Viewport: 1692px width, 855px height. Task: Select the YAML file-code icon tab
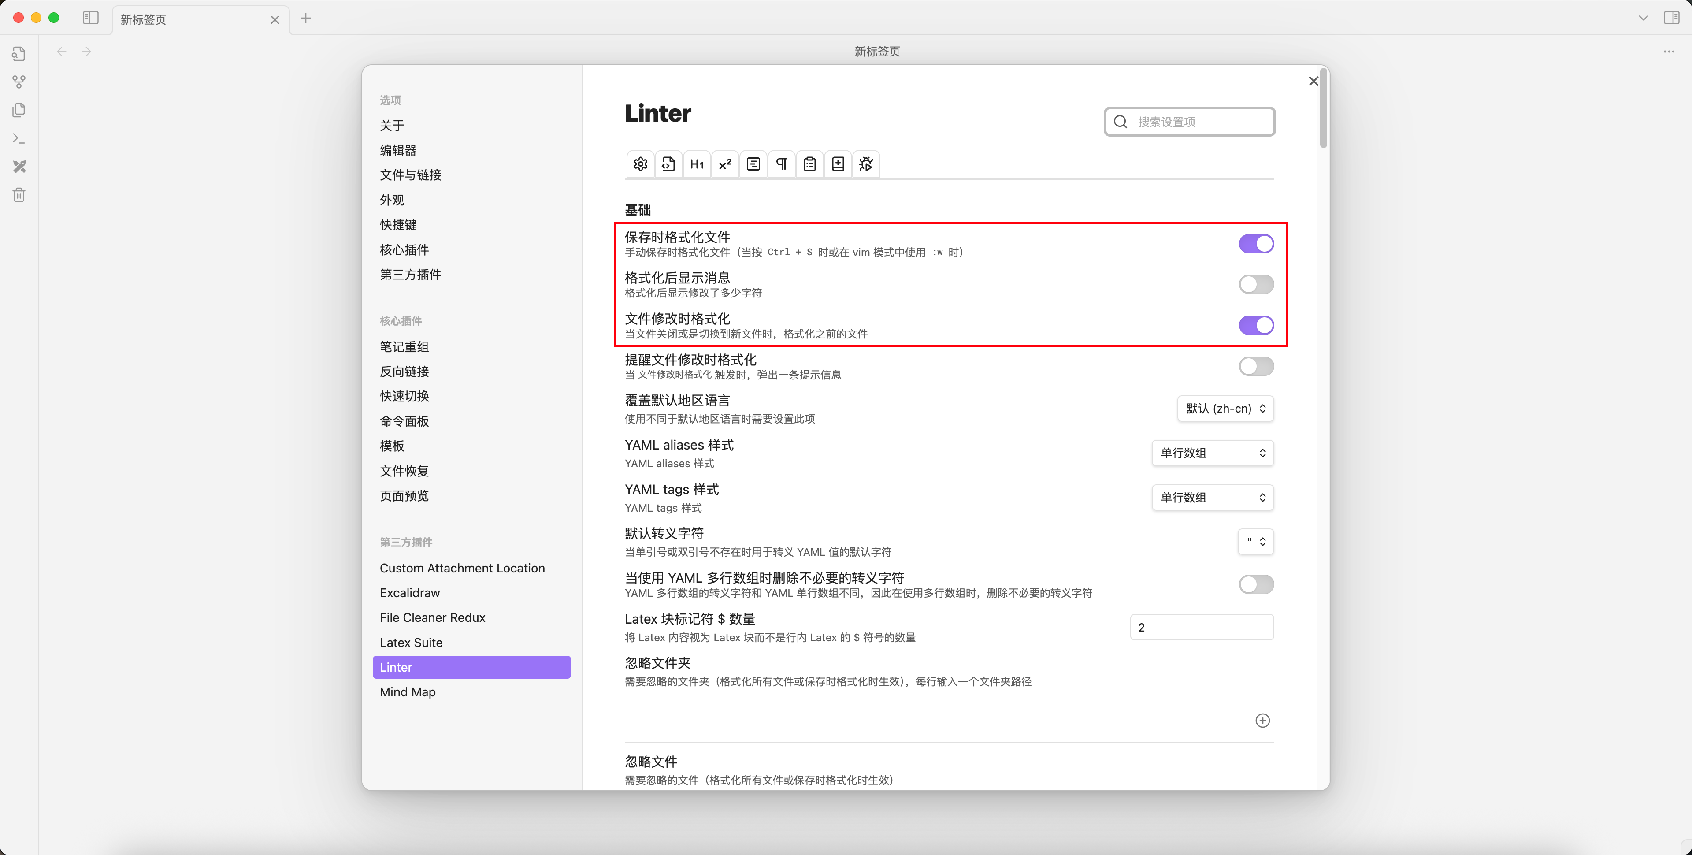click(669, 164)
